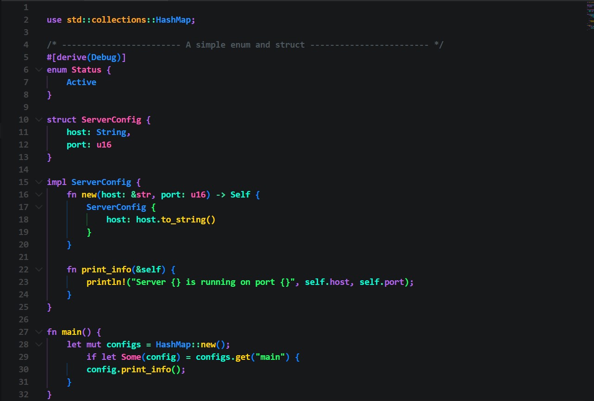The width and height of the screenshot is (594, 401).
Task: Click the 'A simple enum and struct' comment
Action: point(245,45)
